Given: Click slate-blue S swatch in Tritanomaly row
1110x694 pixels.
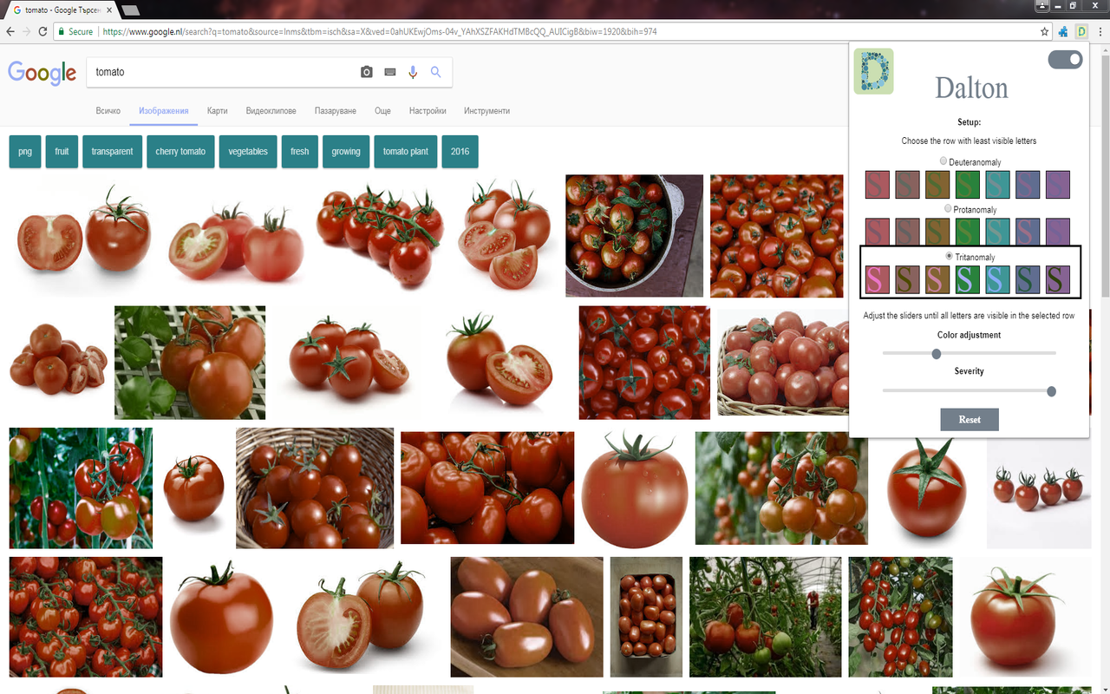Looking at the screenshot, I should (1028, 279).
